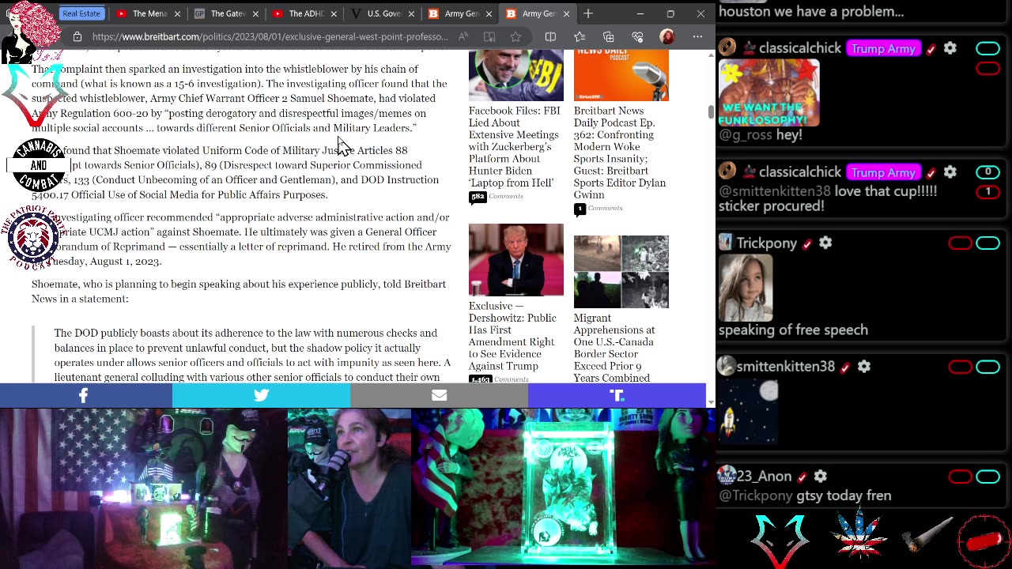
Task: Open settings gear on classicalchick's '@g_ross hey!' message
Action: (x=950, y=48)
